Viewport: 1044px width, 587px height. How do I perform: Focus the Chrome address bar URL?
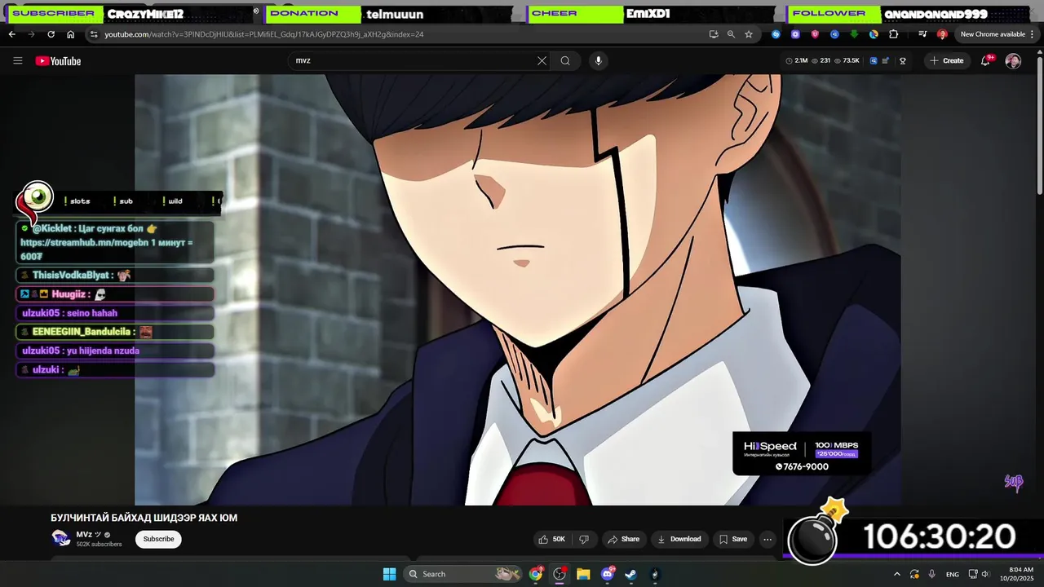(x=263, y=34)
